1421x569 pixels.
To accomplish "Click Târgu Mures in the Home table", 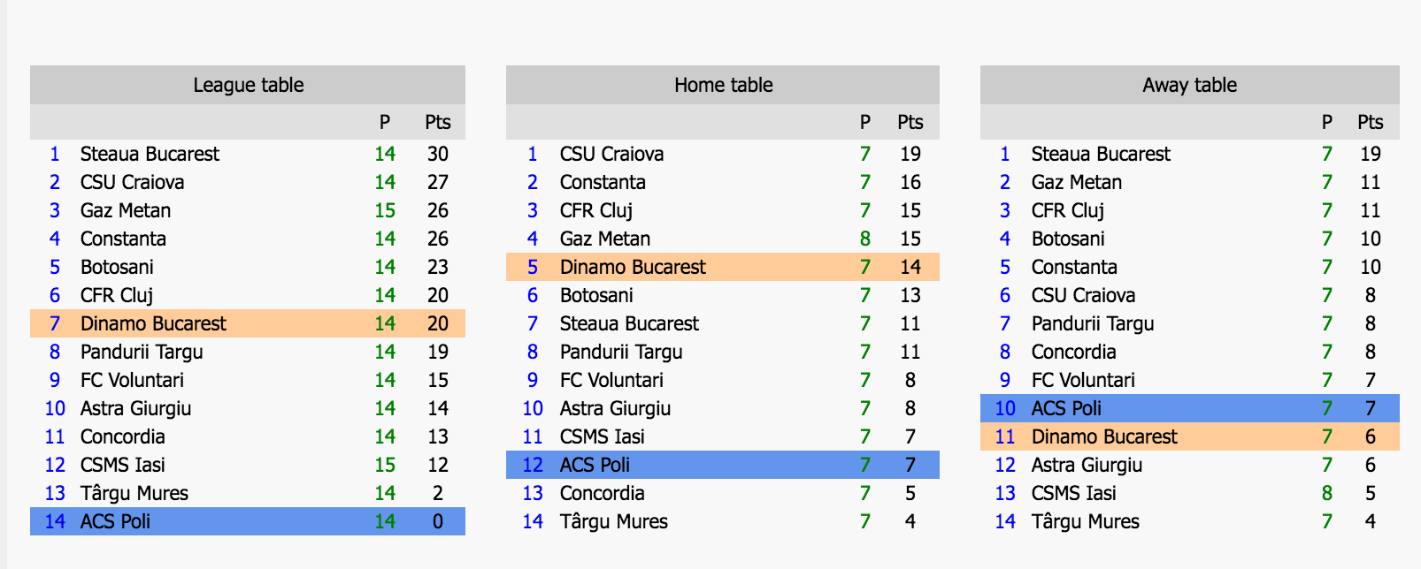I will 613,521.
